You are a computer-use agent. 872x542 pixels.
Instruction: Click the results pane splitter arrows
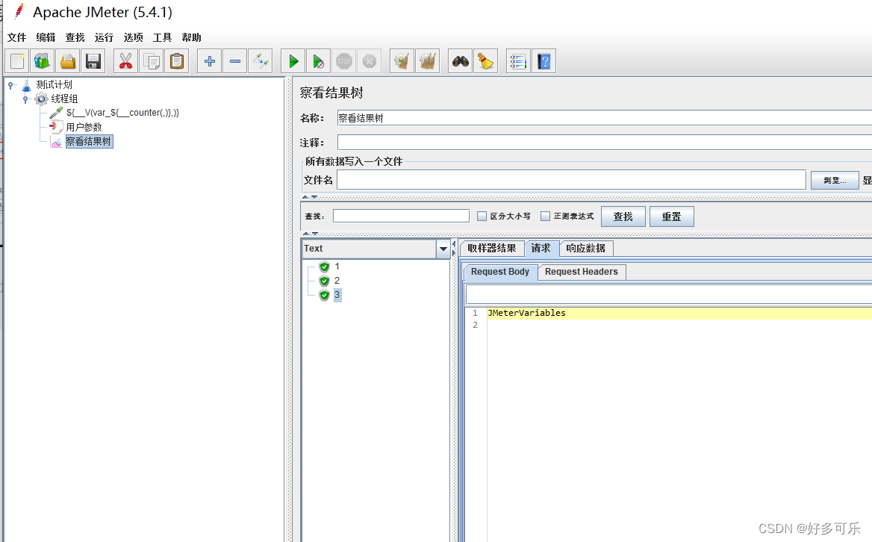pyautogui.click(x=454, y=249)
